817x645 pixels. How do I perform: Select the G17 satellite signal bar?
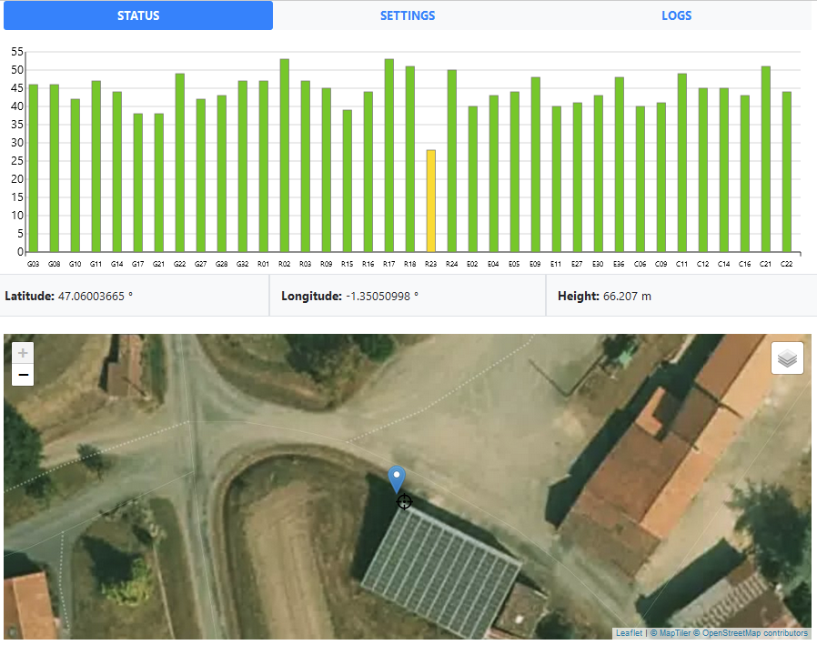[x=138, y=183]
